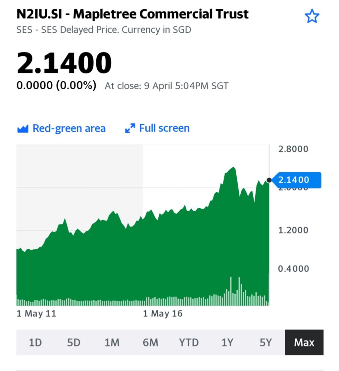This screenshot has width=339, height=371.
Task: Click the 1 May 11 date axis label
Action: [36, 313]
